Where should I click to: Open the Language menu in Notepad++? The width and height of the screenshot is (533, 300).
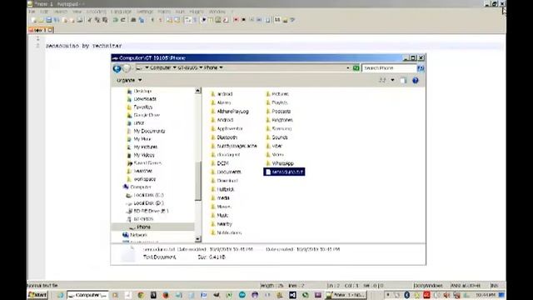121,12
